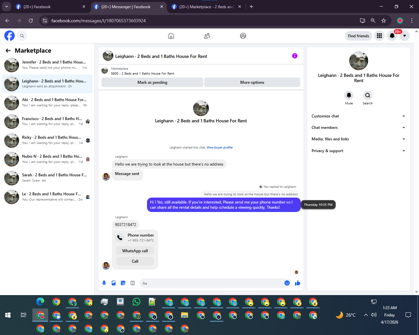Click the $800 listing thumbnail under chat header
Viewport: 419px width, 335px height.
pyautogui.click(x=105, y=70)
